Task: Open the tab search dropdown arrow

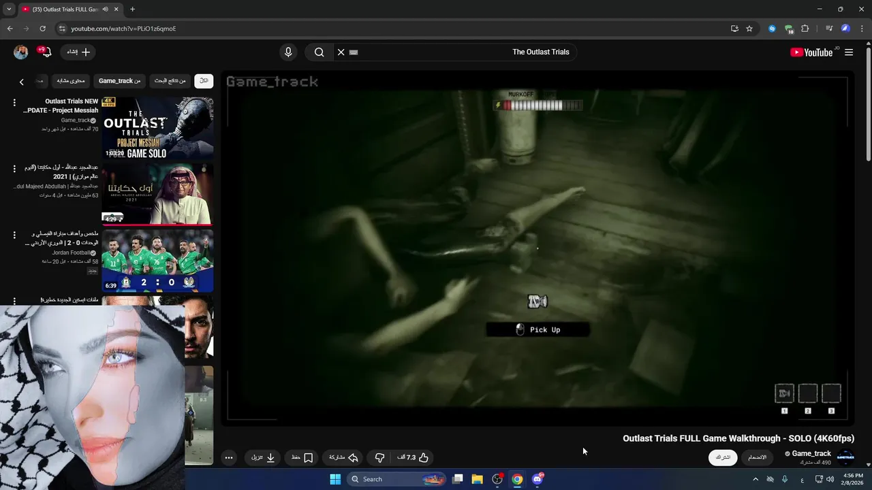Action: (x=9, y=9)
